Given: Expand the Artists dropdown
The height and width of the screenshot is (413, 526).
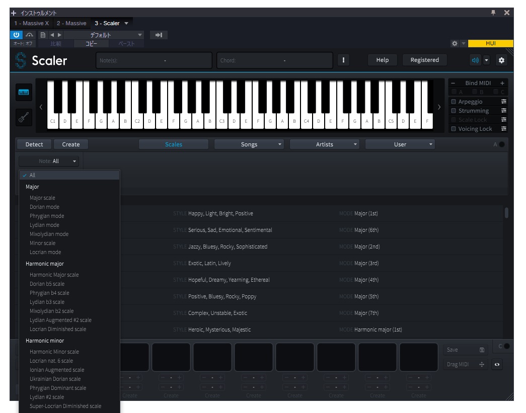Looking at the screenshot, I should (x=324, y=144).
